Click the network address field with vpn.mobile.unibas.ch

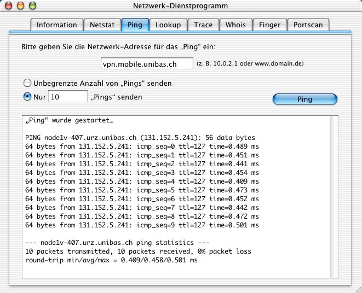tap(147, 64)
